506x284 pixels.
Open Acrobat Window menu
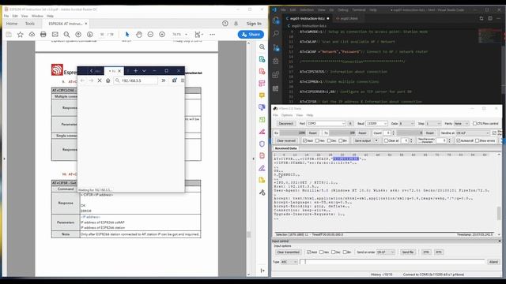pyautogui.click(x=37, y=16)
